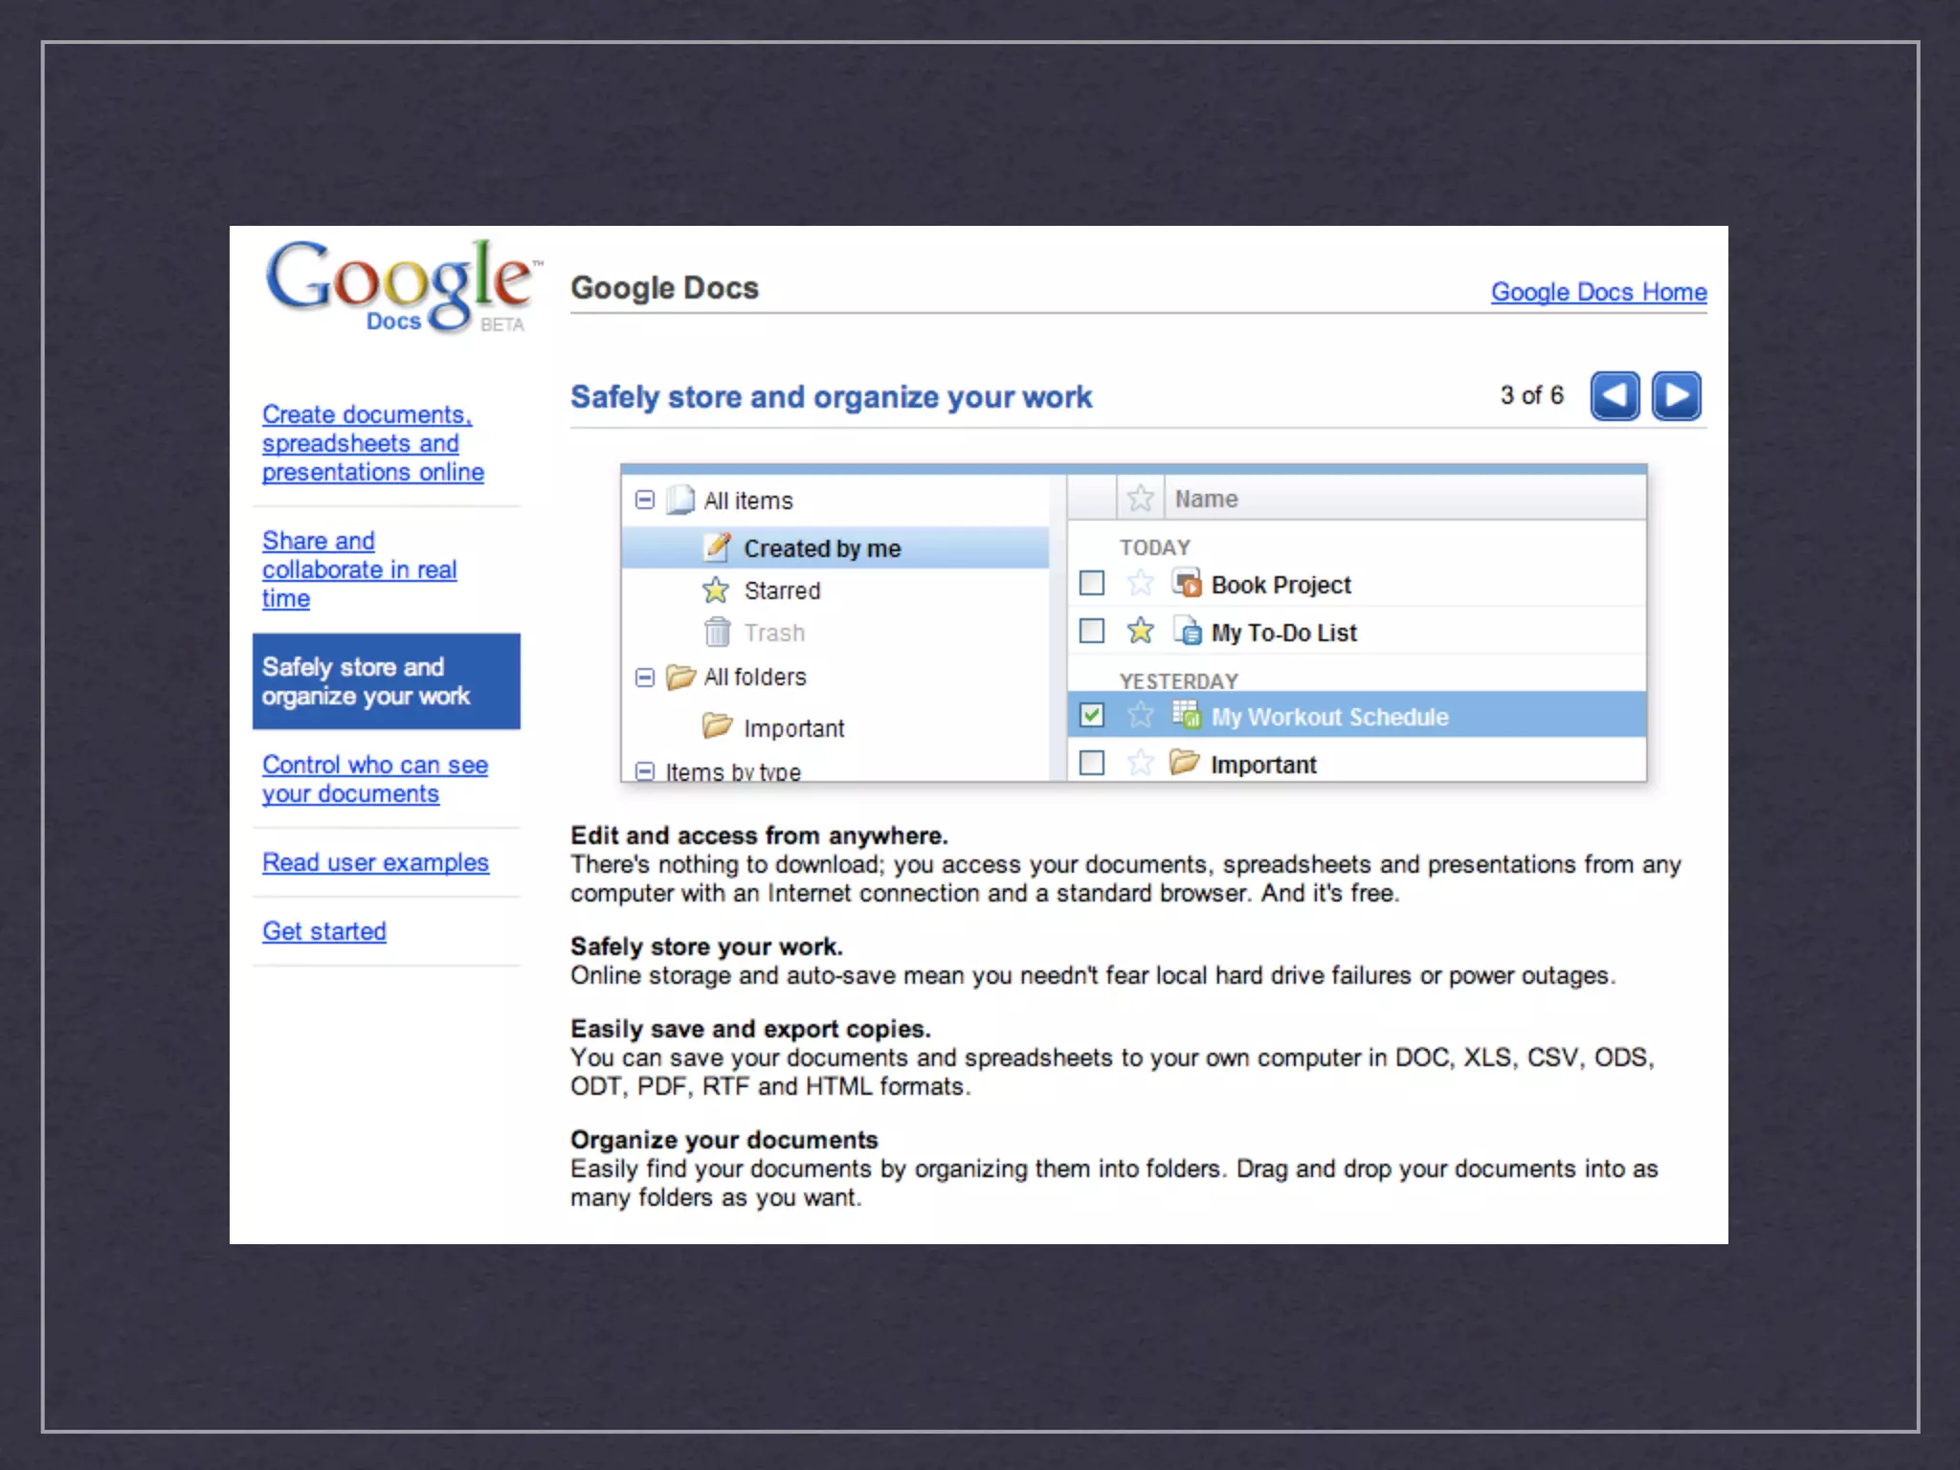This screenshot has height=1470, width=1960.
Task: Advance with the next slide arrow
Action: pyautogui.click(x=1676, y=396)
